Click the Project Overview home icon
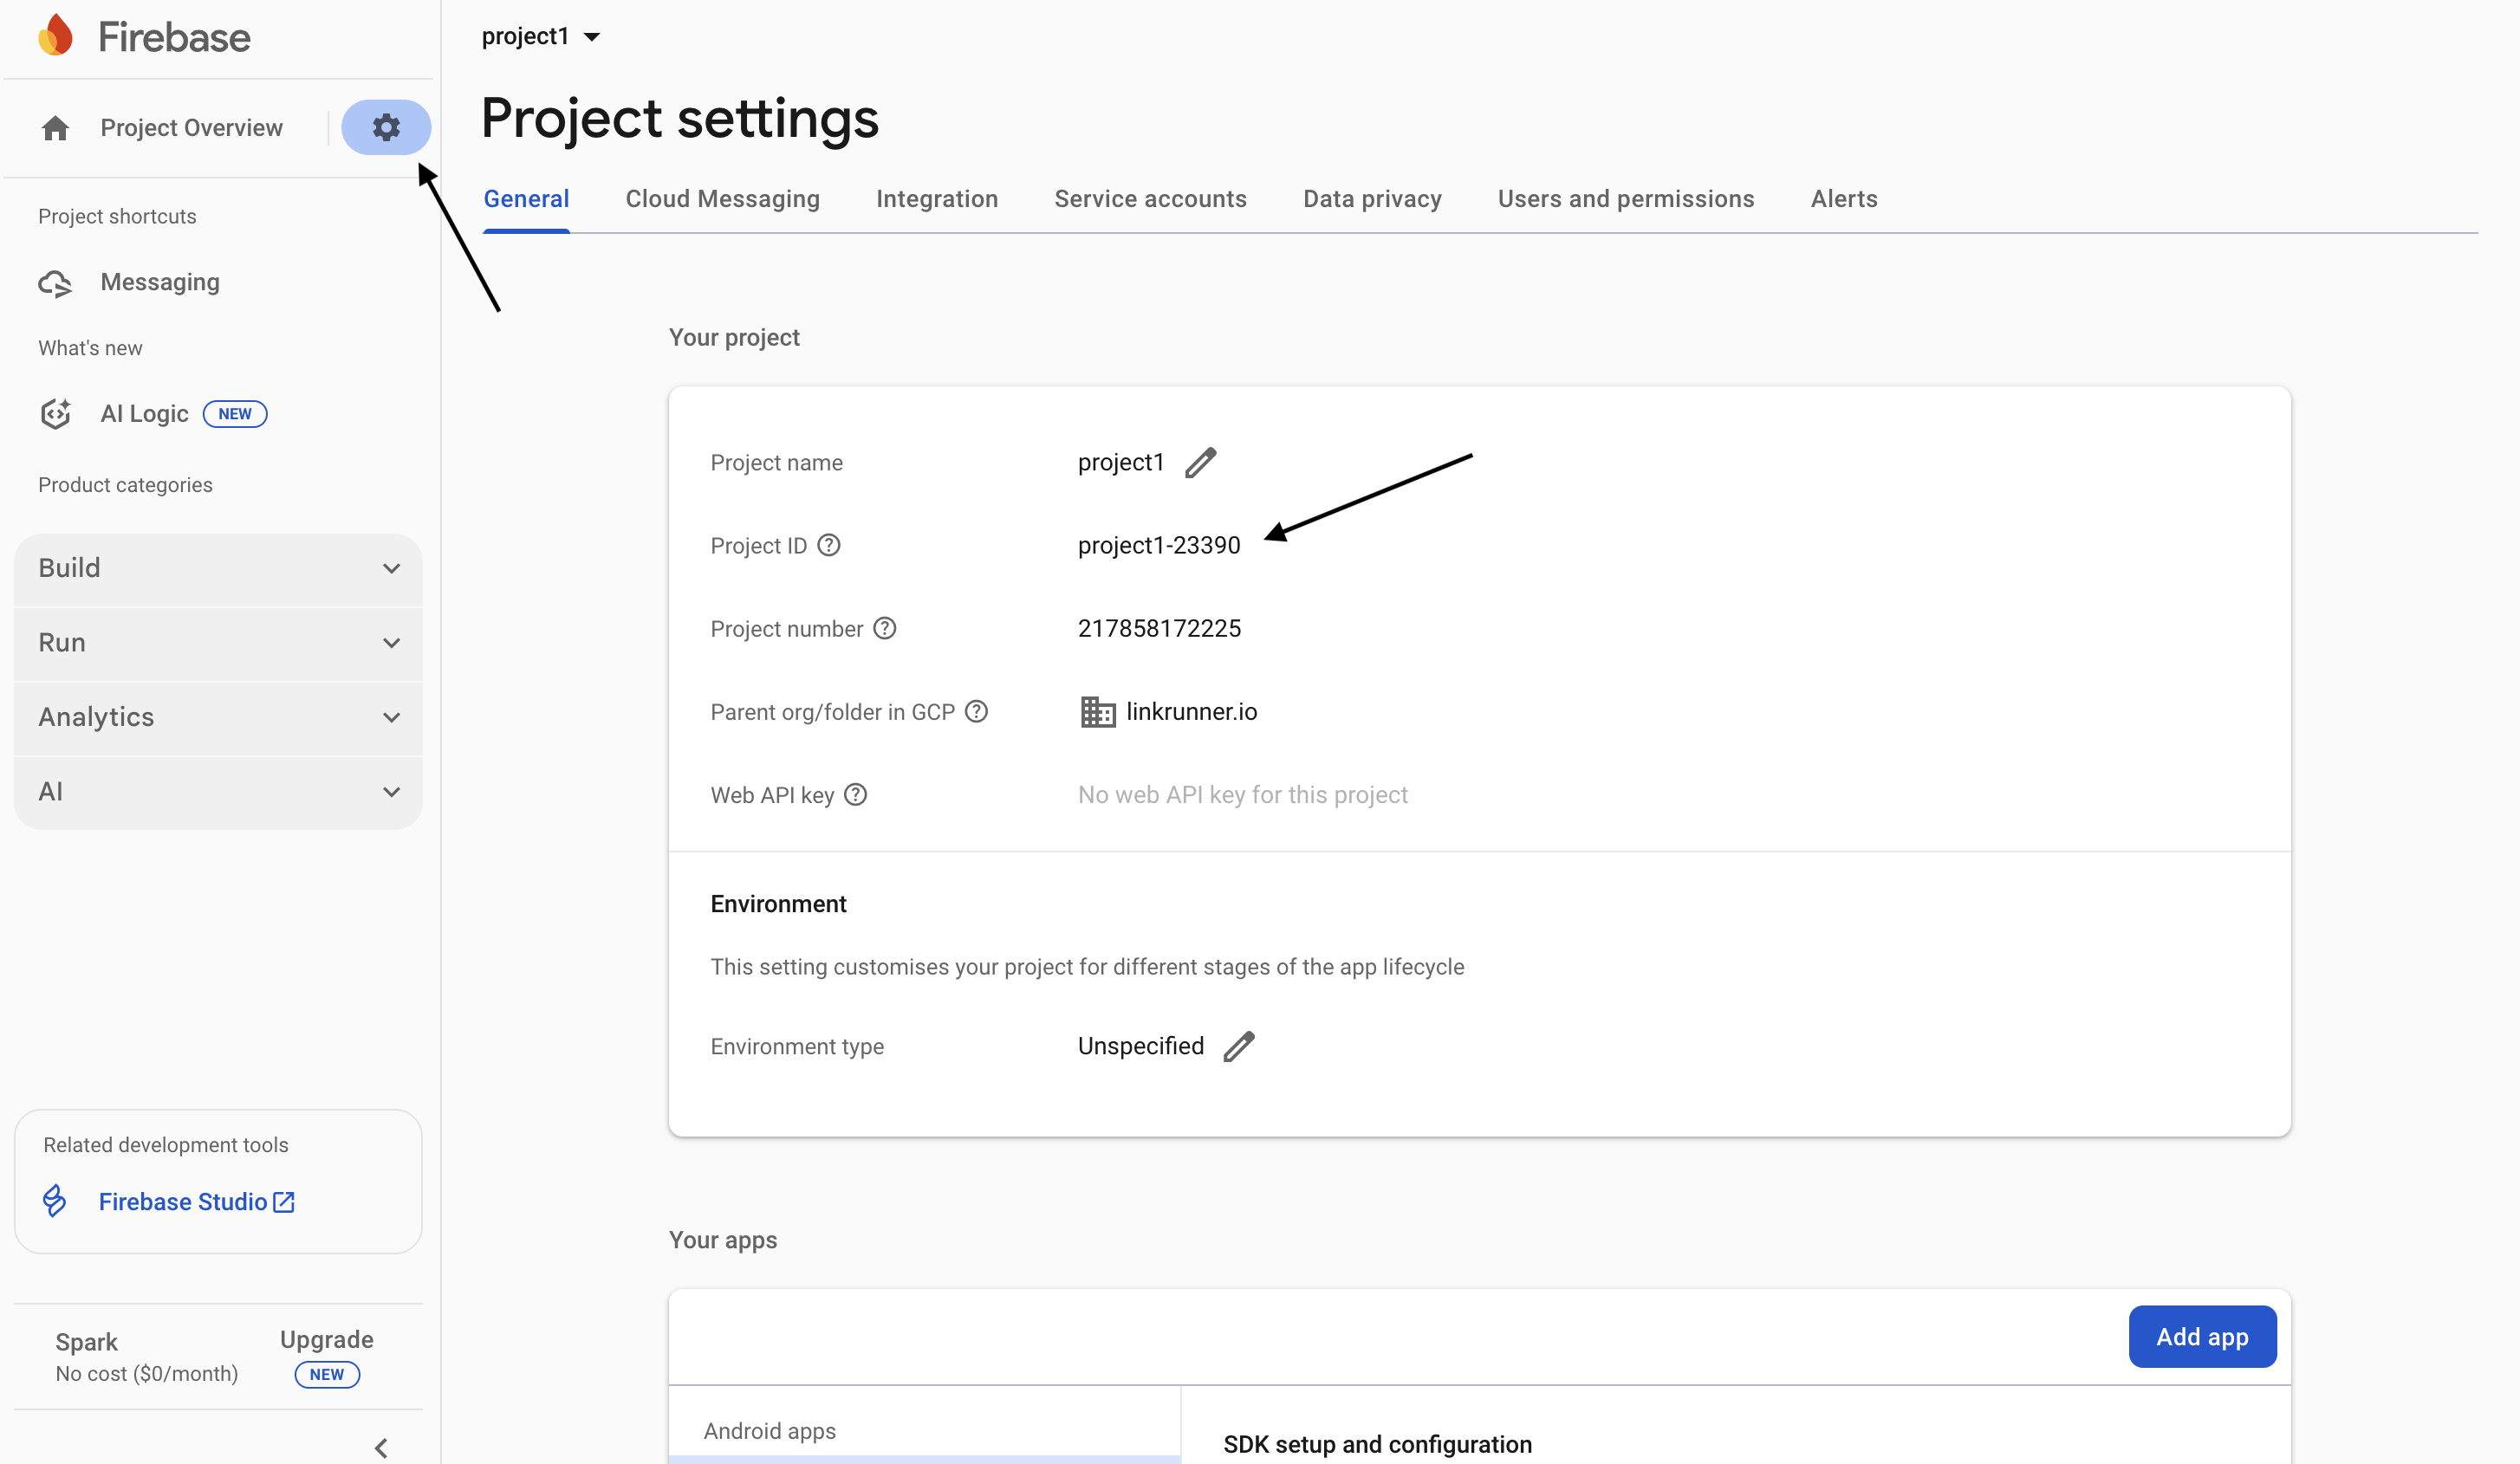This screenshot has height=1464, width=2520. (56, 128)
